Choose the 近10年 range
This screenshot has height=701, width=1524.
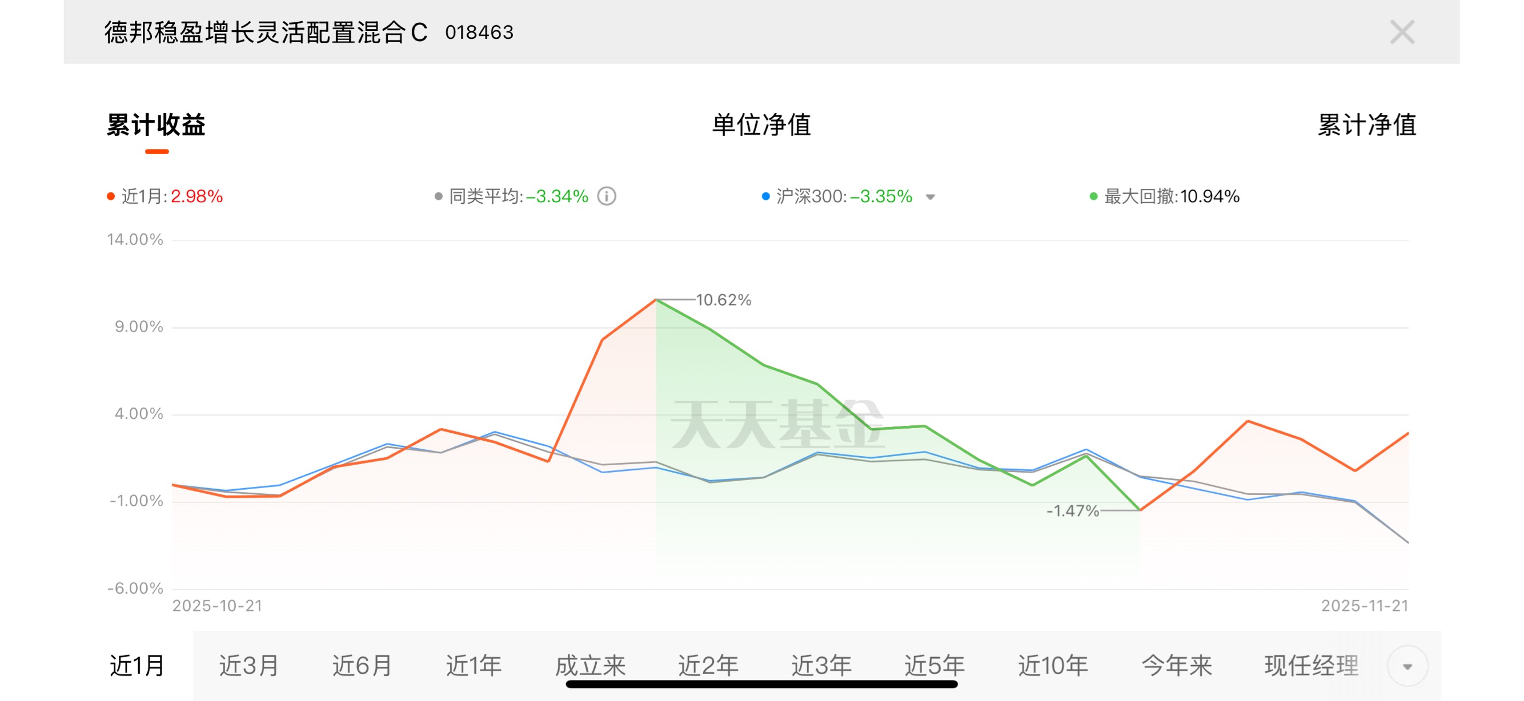click(1053, 666)
